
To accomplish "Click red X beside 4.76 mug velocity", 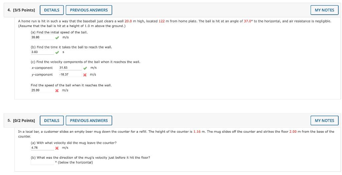I will pyautogui.click(x=57, y=148).
